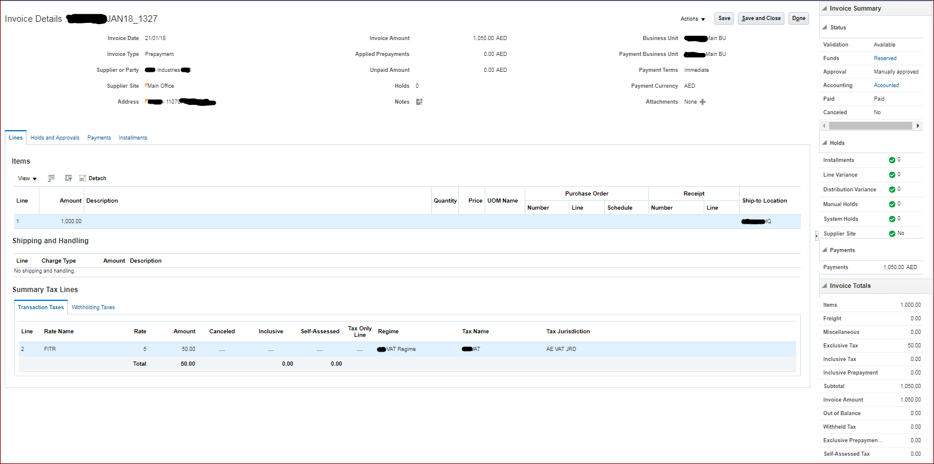Switch to the Payments tab
Viewport: 934px width, 464px height.
click(99, 138)
